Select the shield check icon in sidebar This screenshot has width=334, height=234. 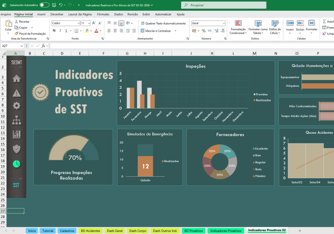click(x=17, y=149)
